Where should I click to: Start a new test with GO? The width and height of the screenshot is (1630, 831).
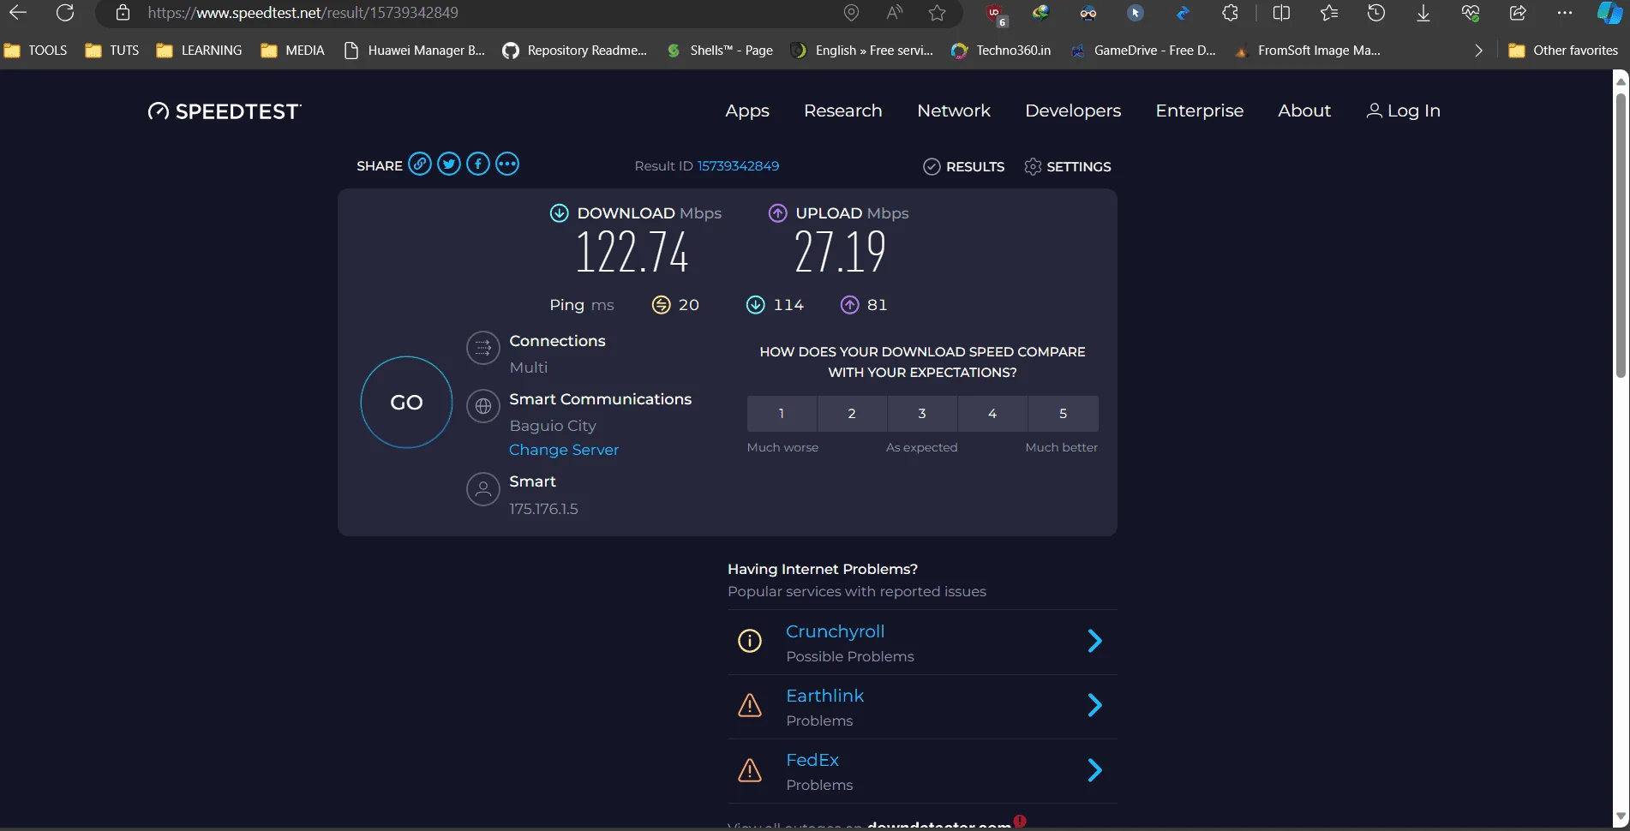(x=406, y=402)
